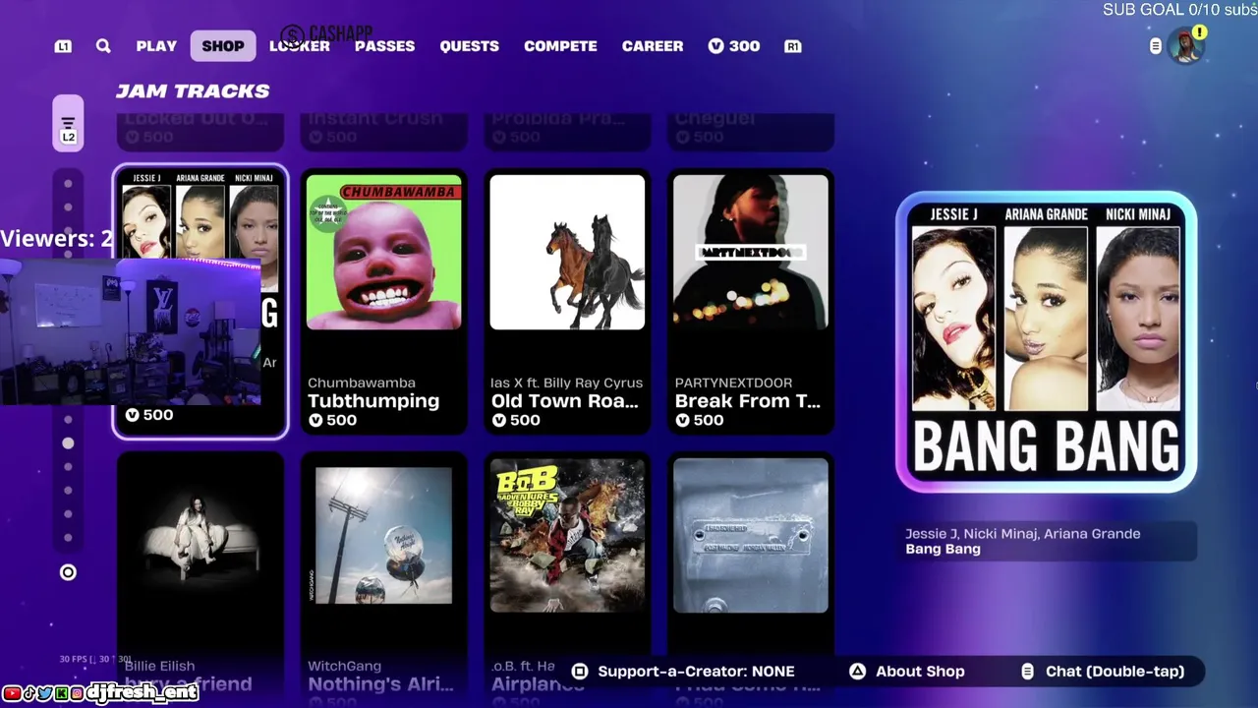Select the Bang Bang track card in grid
Screen dimensions: 1258x708
pyautogui.click(x=200, y=302)
